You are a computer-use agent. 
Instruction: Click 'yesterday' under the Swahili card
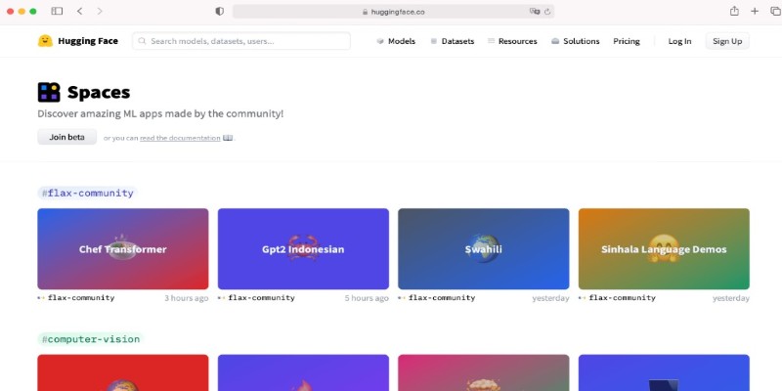[550, 298]
